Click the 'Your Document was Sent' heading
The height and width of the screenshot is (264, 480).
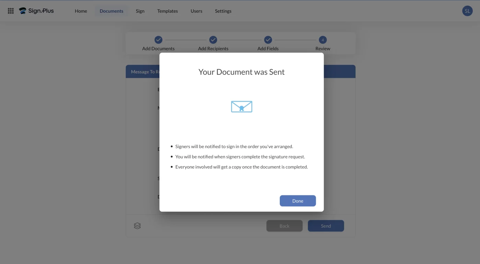[242, 72]
